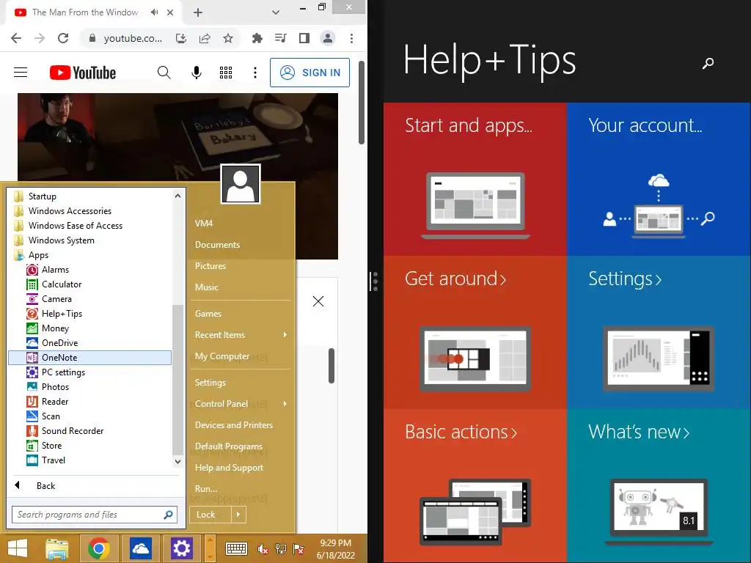Open the YouTube hamburger guide menu
Image resolution: width=751 pixels, height=563 pixels.
tap(21, 73)
